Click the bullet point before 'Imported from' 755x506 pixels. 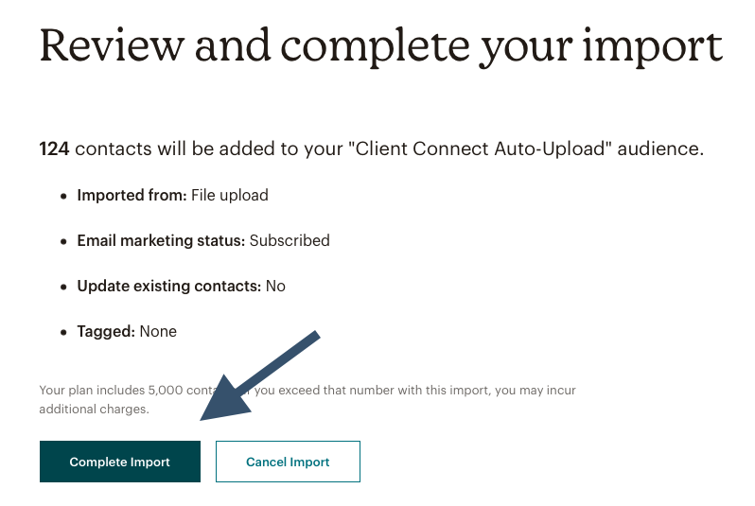pos(63,196)
